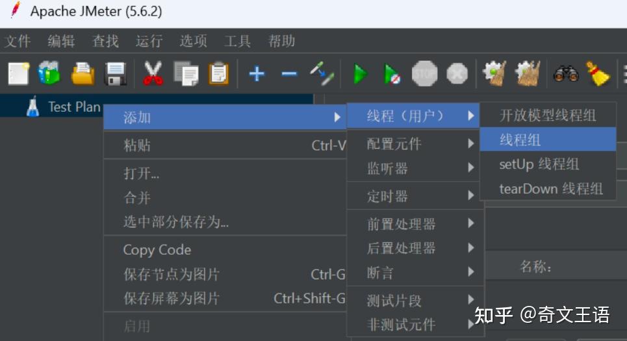The height and width of the screenshot is (341, 627).
Task: Choose 粘贴 from context menu
Action: point(225,145)
